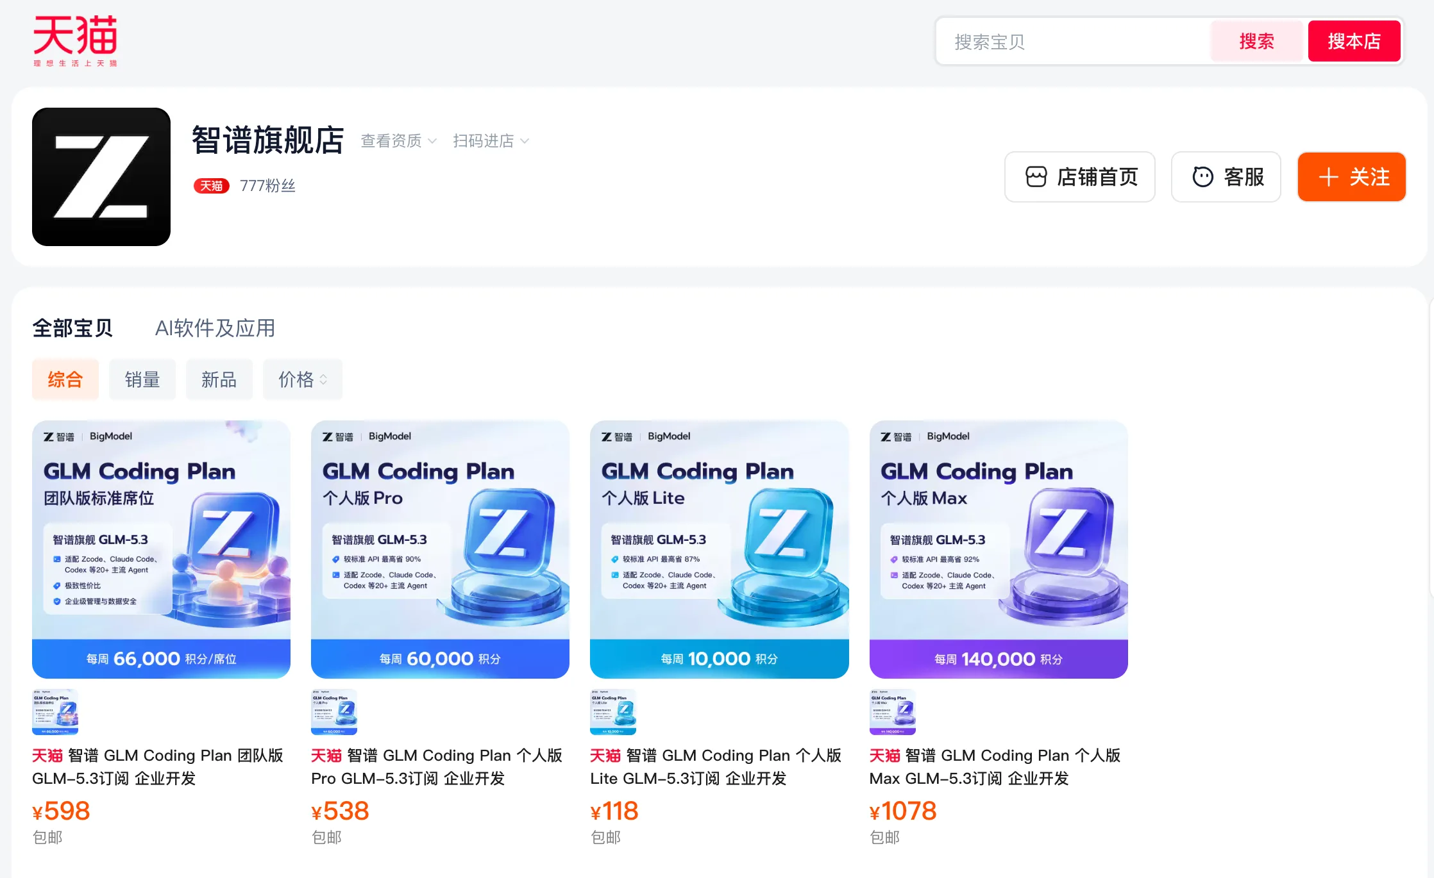This screenshot has height=878, width=1434.
Task: Select small thumbnail under 团队版 product
Action: coord(55,712)
